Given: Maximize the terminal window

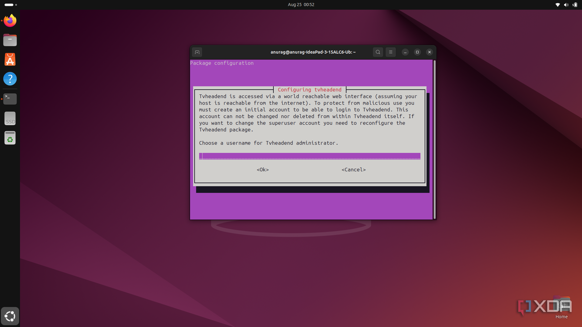Looking at the screenshot, I should 417,52.
